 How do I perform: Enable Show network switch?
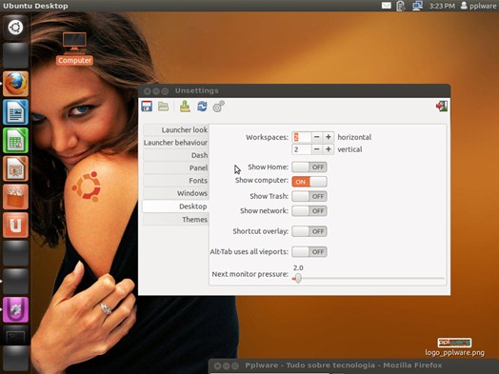tap(309, 211)
